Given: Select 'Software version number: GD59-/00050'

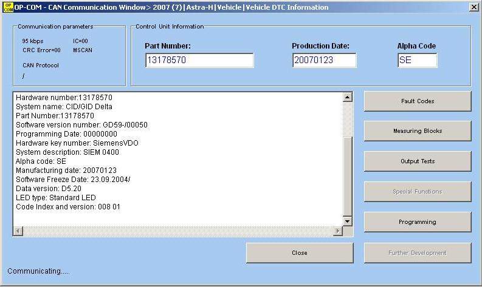Looking at the screenshot, I should click(81, 125).
